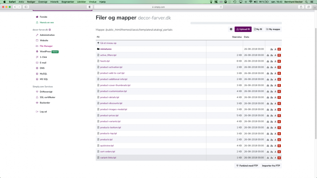Click the download icon for quickview.tpl
This screenshot has height=178, width=317.
point(268,146)
